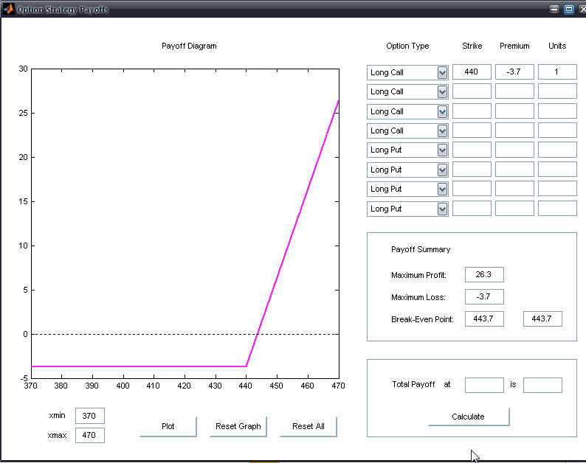Screen dimensions: 586x463
Task: Click the Payoff Summary heading
Action: tap(421, 249)
